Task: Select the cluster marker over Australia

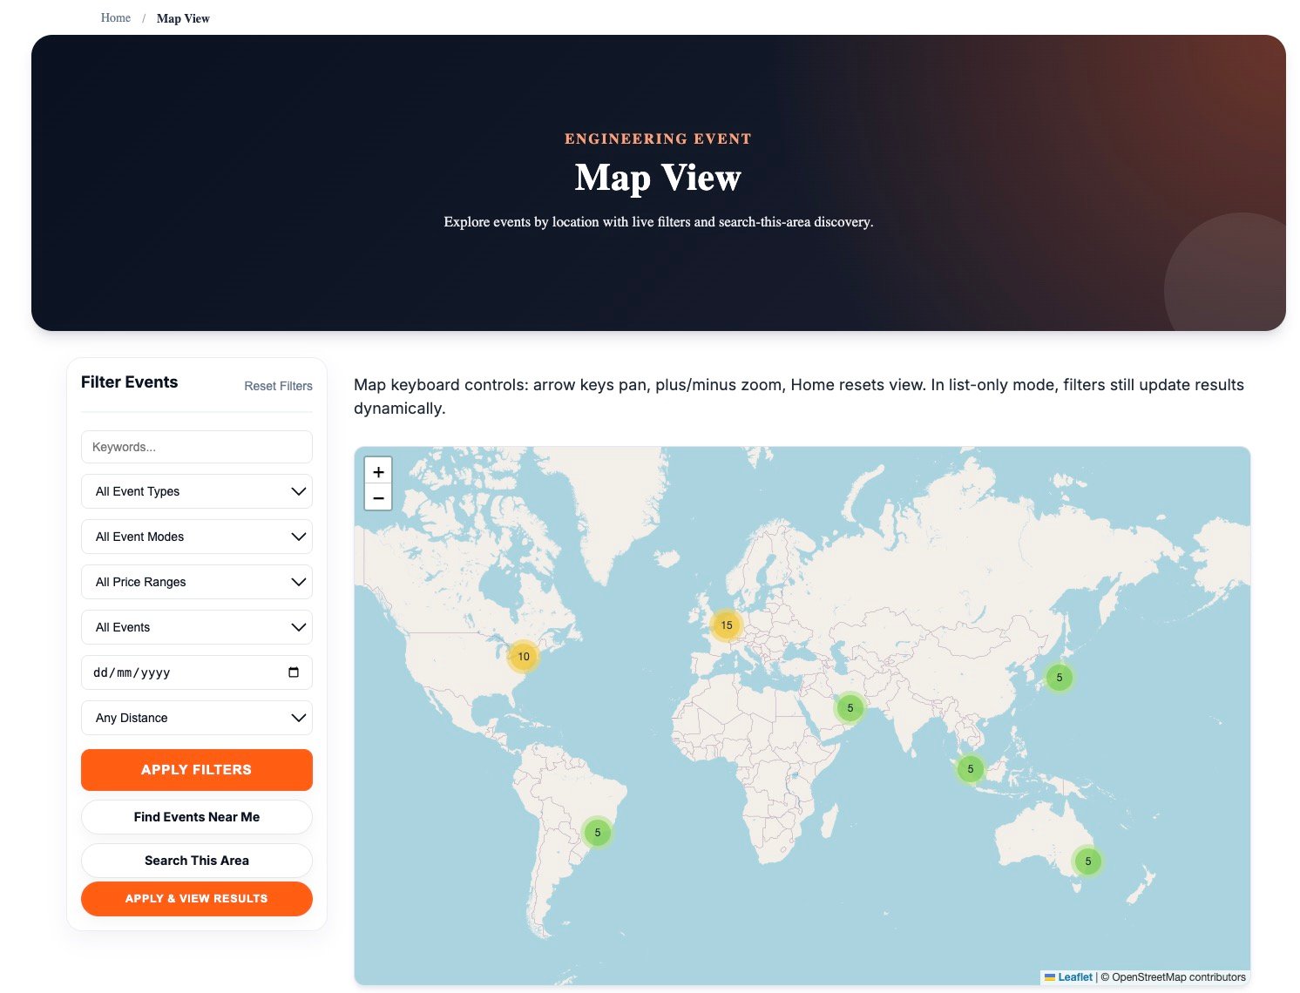Action: [1087, 861]
